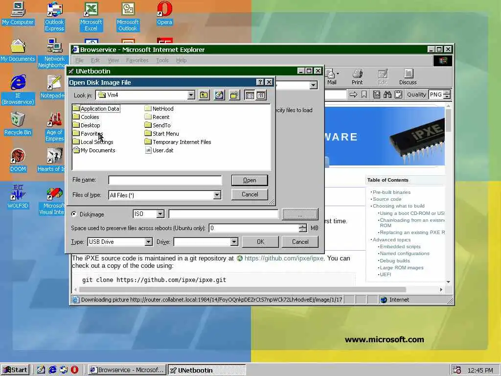Click the binoculars find icon
This screenshot has height=376, width=501.
[387, 94]
